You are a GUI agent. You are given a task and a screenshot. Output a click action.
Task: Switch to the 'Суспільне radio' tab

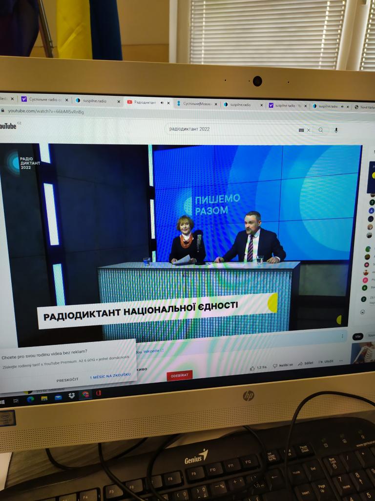pos(43,99)
